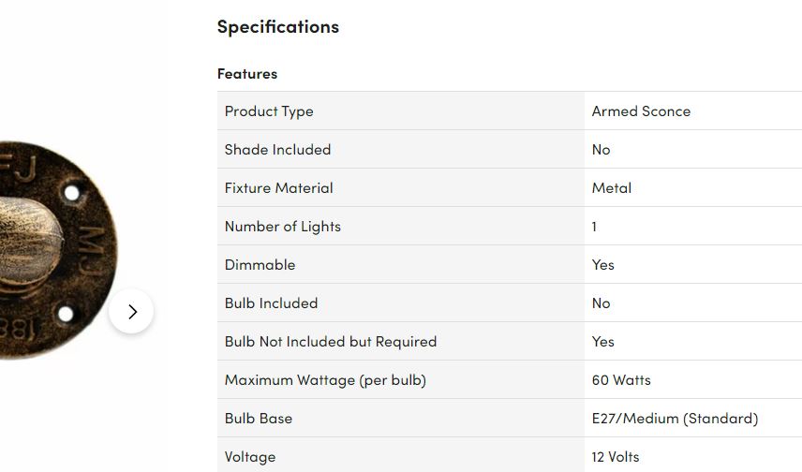Click the next image arrow button
This screenshot has width=802, height=472.
131,311
